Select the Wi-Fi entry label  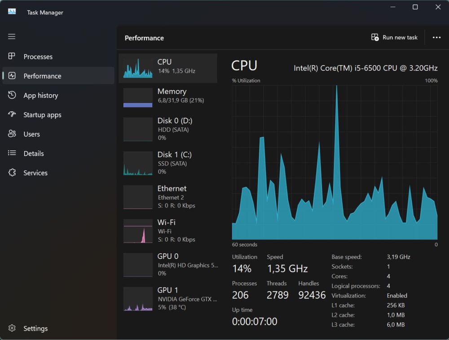167,222
